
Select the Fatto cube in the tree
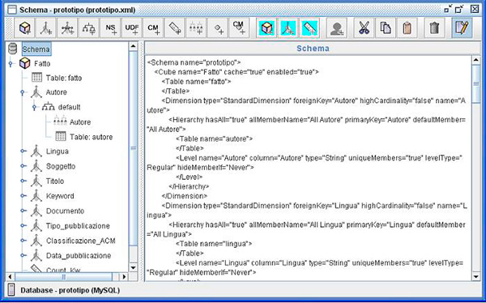(42, 63)
